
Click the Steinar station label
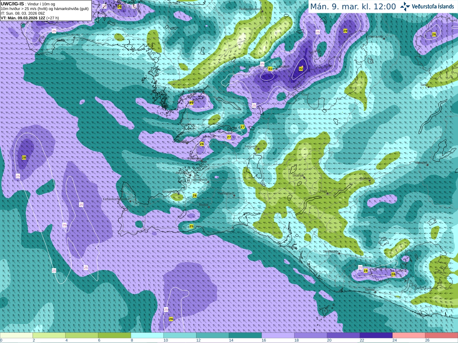369,289
